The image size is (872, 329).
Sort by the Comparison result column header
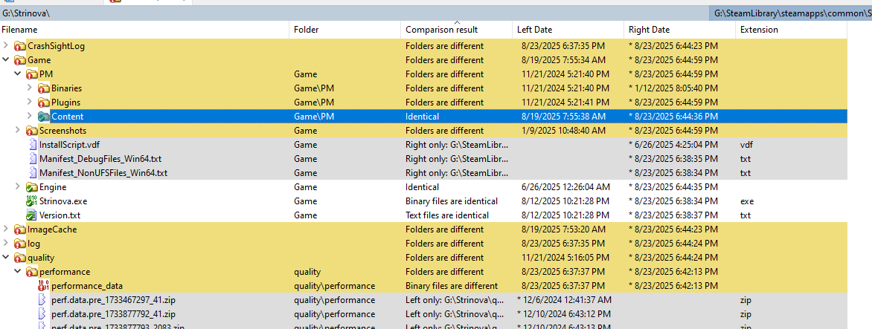457,30
